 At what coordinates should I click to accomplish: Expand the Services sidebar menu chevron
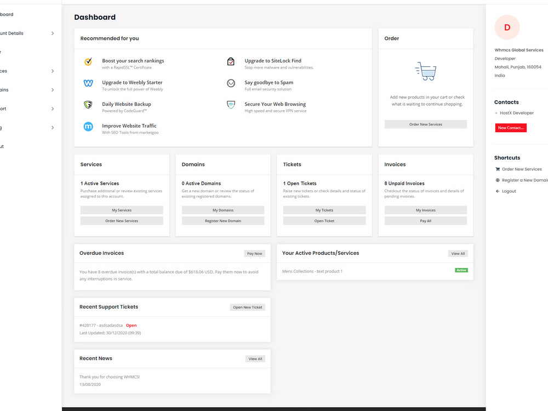coord(53,71)
